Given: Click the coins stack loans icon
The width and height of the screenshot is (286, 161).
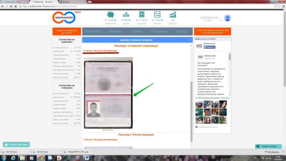Looking at the screenshot, I should click(126, 15).
